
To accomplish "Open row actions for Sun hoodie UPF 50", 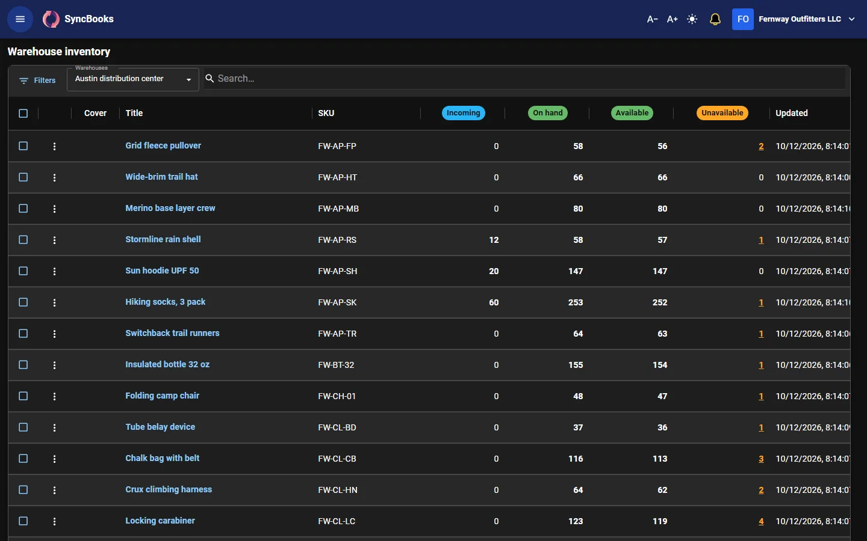I will 54,271.
